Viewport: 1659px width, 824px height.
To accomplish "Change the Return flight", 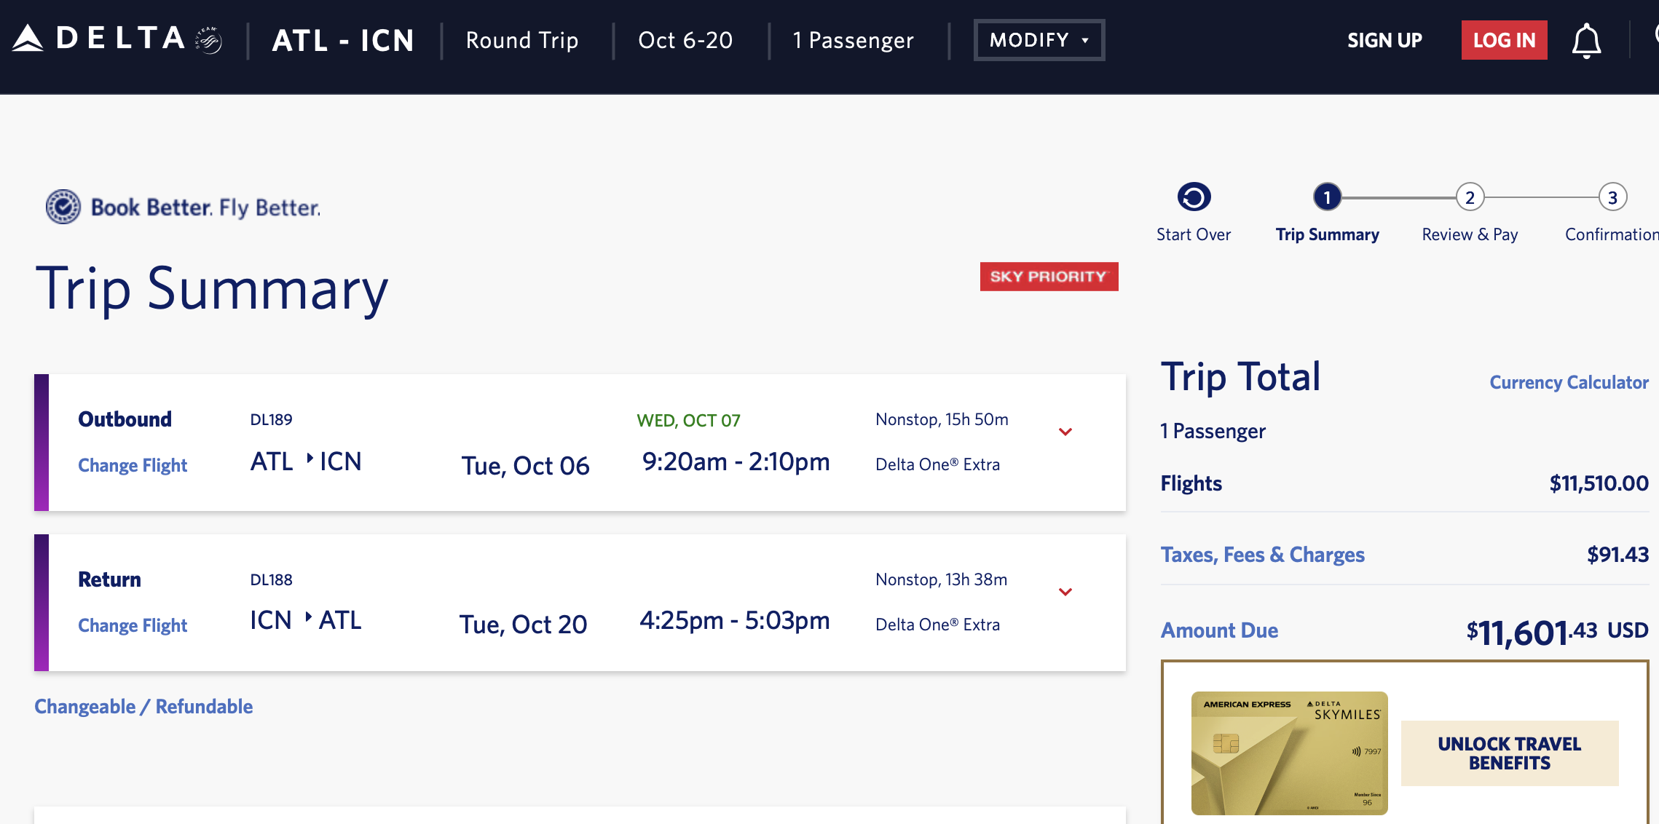I will 133,626.
